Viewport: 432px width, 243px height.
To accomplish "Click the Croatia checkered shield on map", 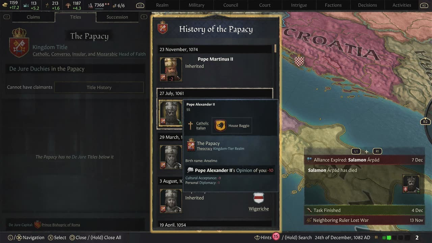I will [x=299, y=60].
